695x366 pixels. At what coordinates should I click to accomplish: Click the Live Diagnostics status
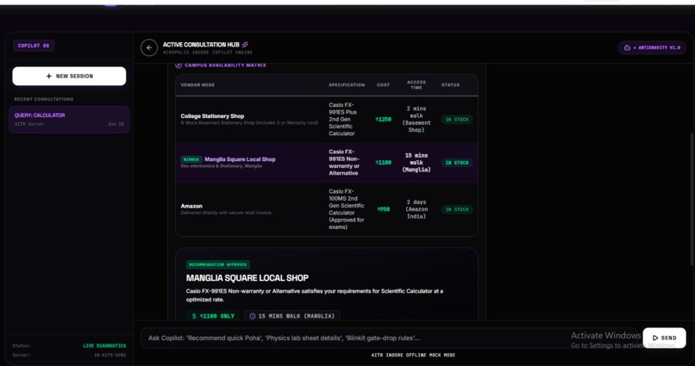[x=104, y=346]
